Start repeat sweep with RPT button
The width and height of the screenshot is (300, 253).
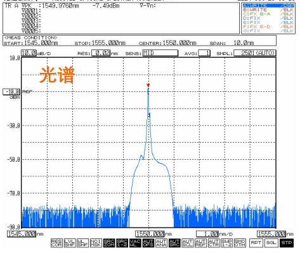pyautogui.click(x=256, y=243)
